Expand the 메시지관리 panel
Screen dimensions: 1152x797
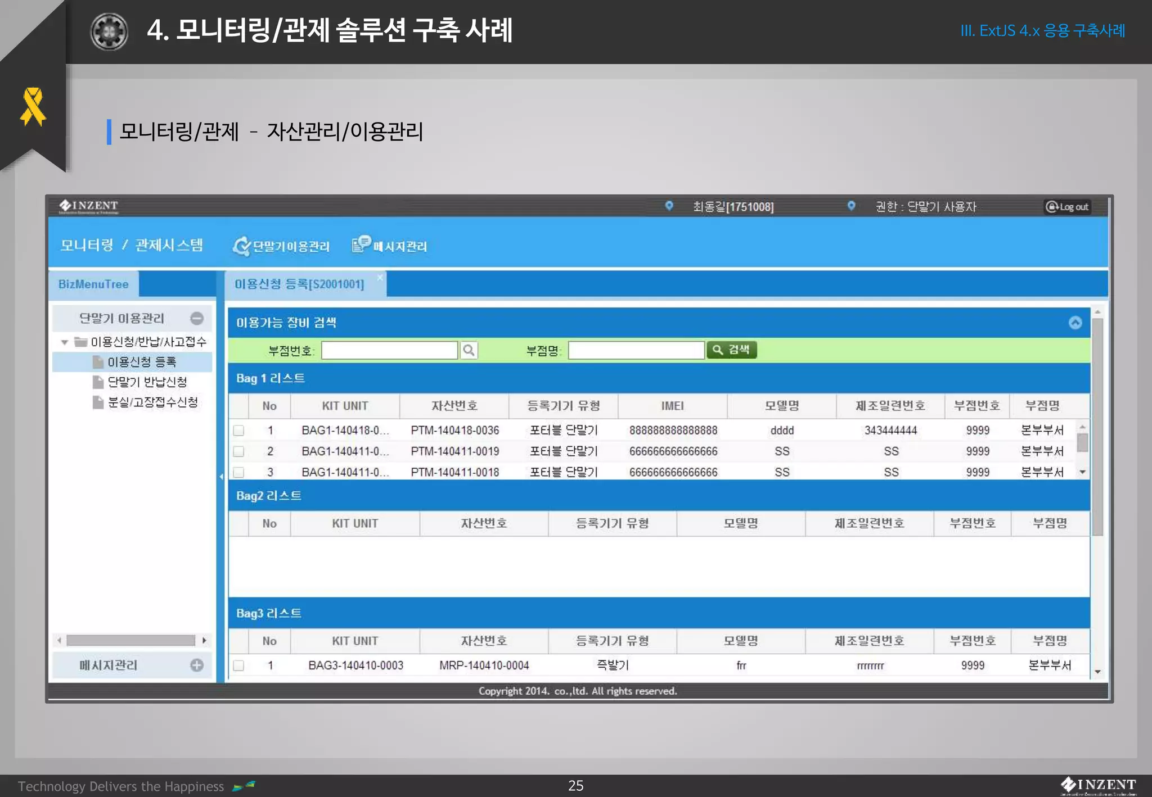[197, 665]
